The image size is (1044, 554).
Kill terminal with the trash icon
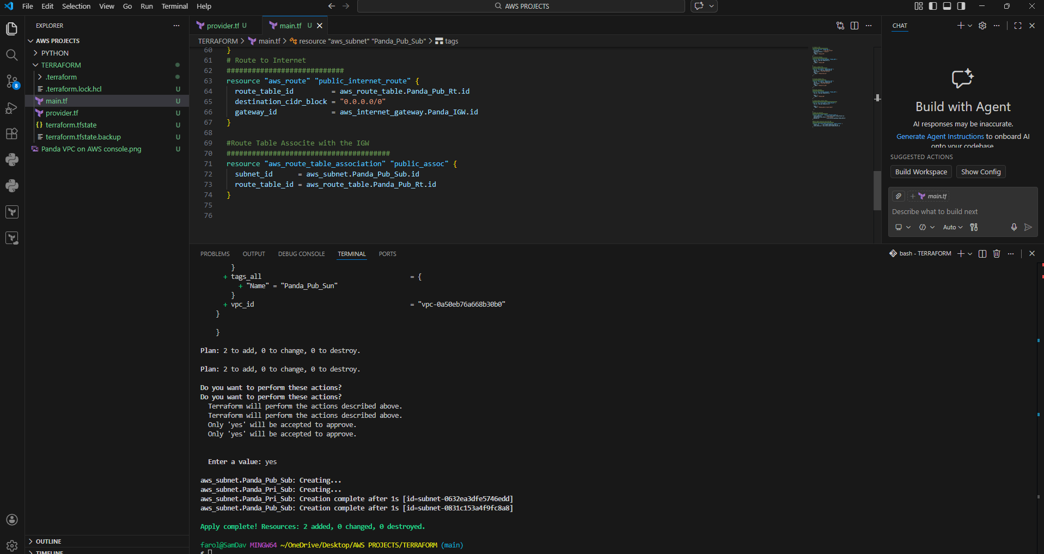997,253
